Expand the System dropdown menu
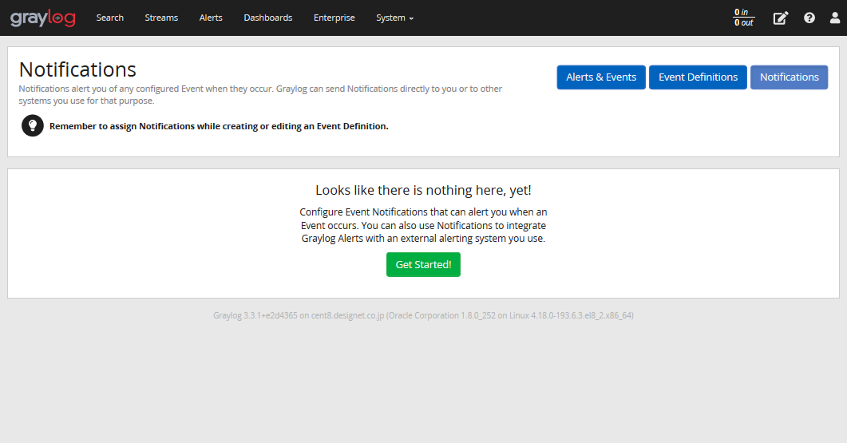 [x=394, y=18]
